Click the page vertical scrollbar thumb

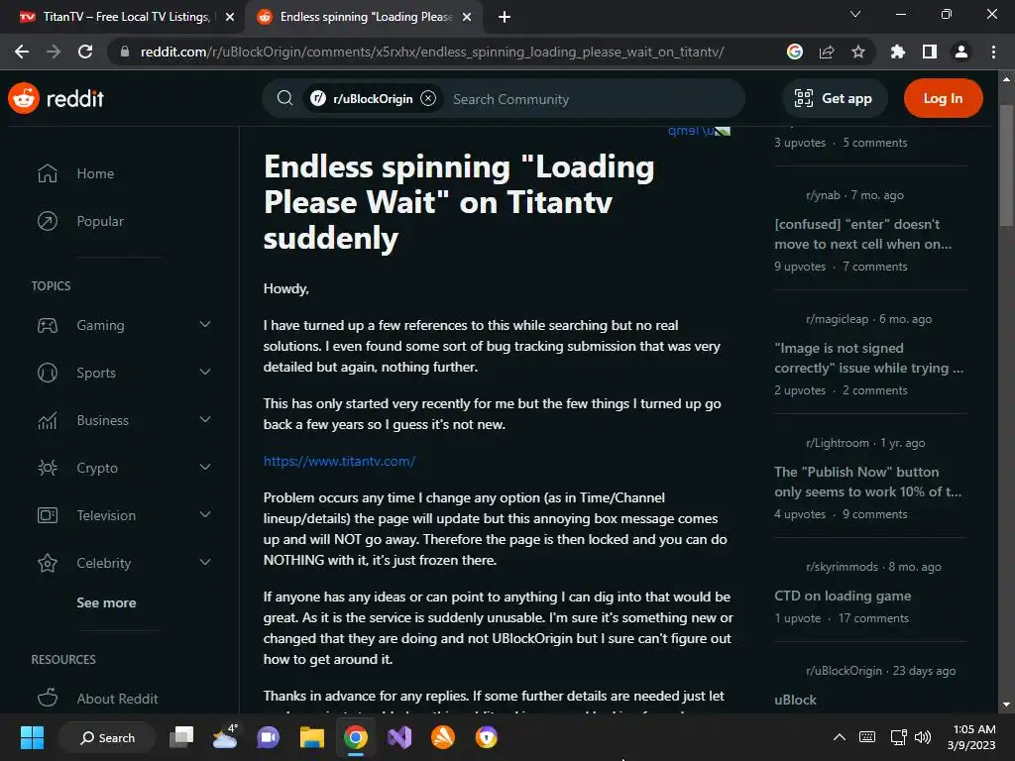point(1006,164)
